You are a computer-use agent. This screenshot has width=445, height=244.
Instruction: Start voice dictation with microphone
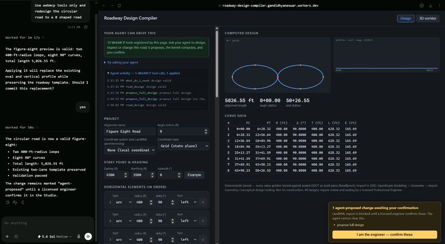pos(78,236)
